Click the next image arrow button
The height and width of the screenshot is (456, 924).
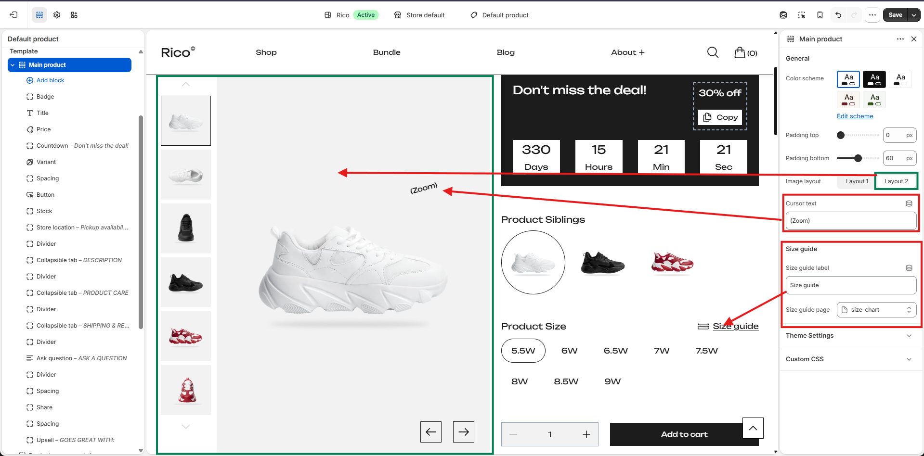coord(464,432)
